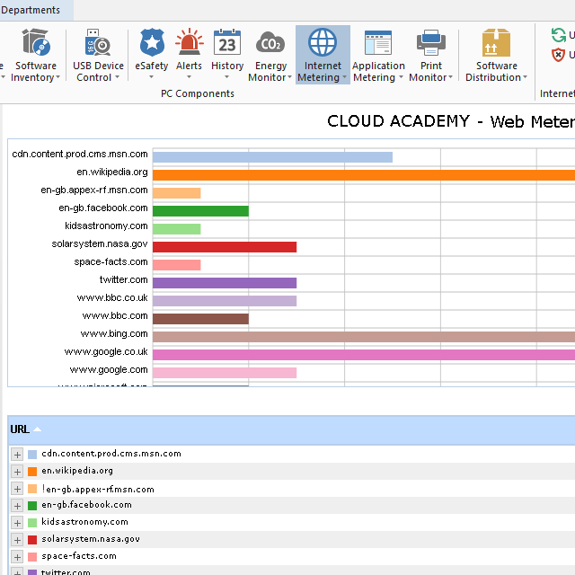575x575 pixels.
Task: Click the www.bbc.co.uk chart axis label
Action: click(112, 297)
